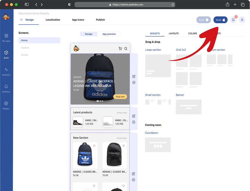The height and width of the screenshot is (191, 250).
Task: Show browser tab overview
Action: (x=243, y=5)
